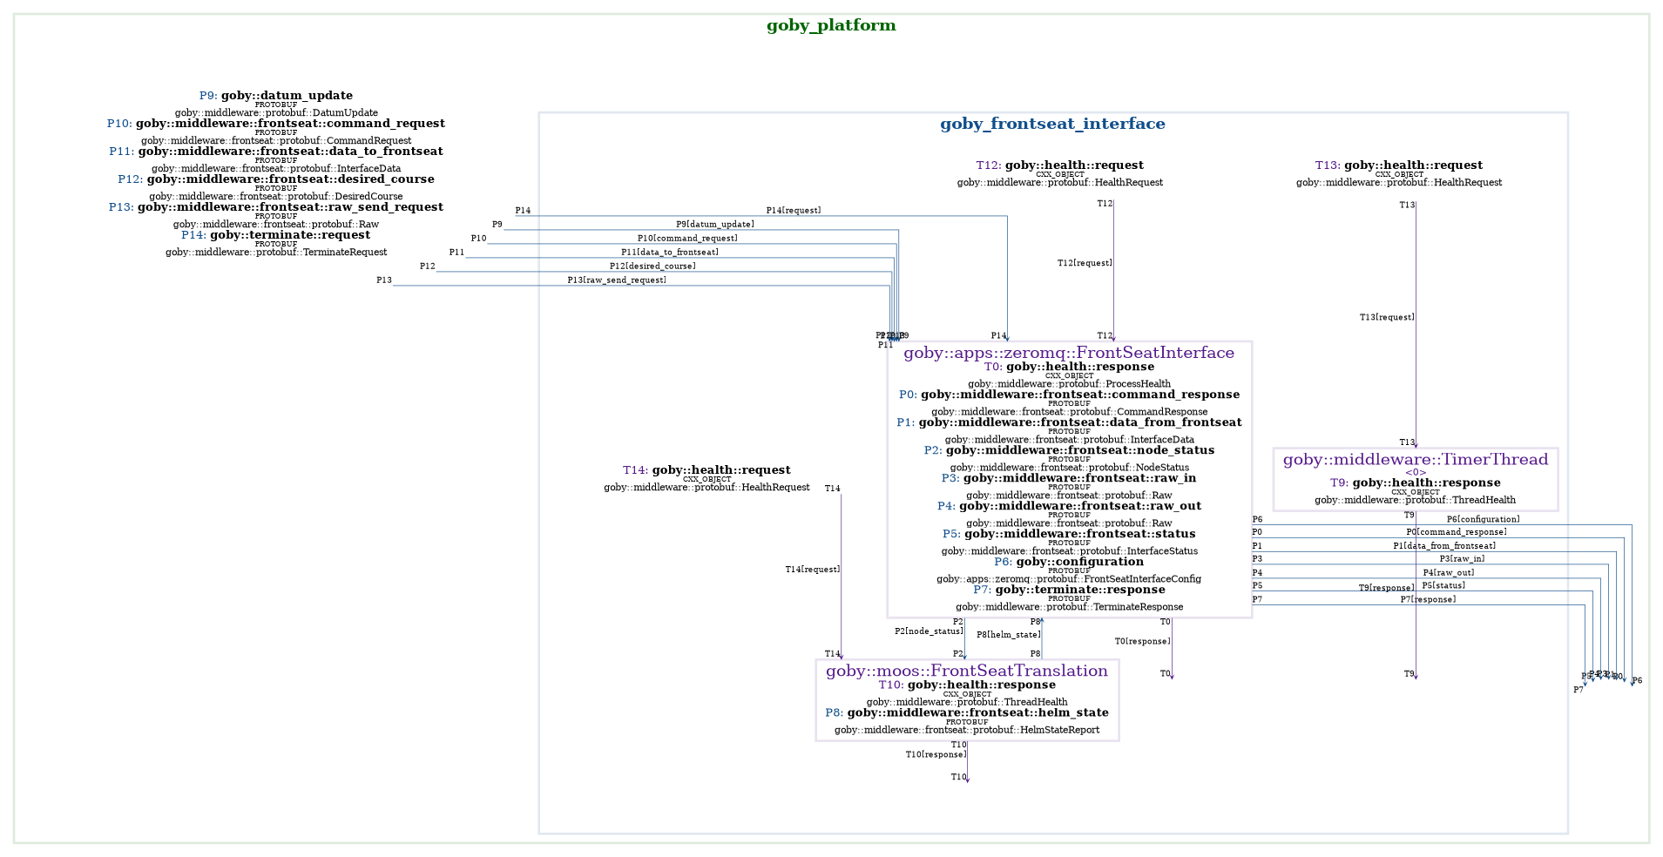Click the T12[request] edge label
1663x857 pixels.
tap(1084, 263)
